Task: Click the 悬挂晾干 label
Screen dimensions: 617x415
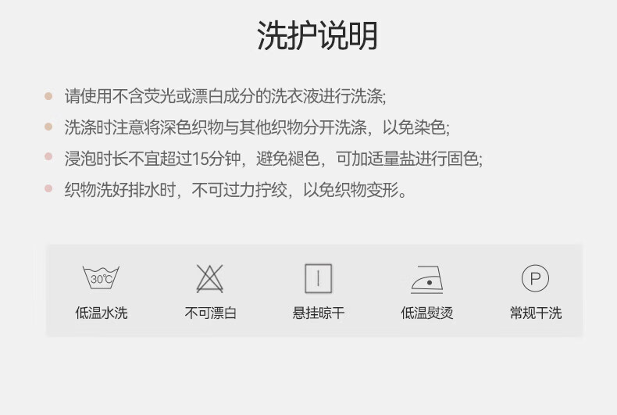Action: click(319, 313)
